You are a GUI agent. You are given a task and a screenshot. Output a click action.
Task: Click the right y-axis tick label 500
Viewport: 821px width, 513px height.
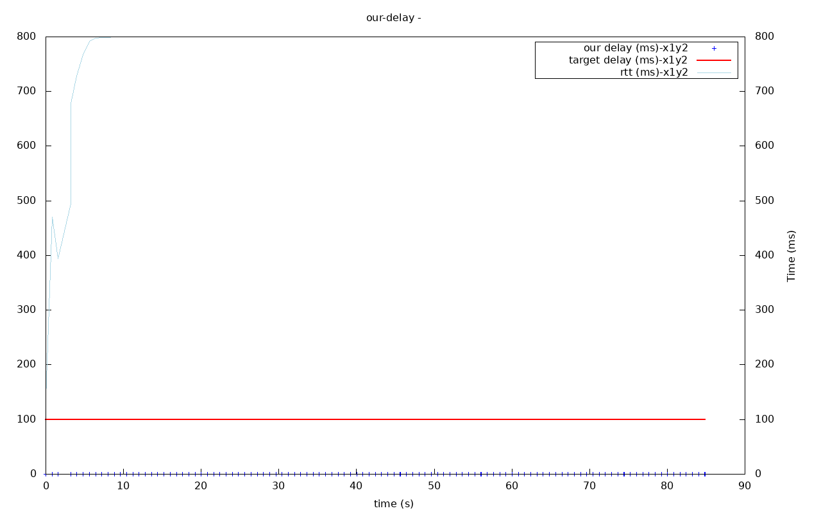click(x=765, y=201)
